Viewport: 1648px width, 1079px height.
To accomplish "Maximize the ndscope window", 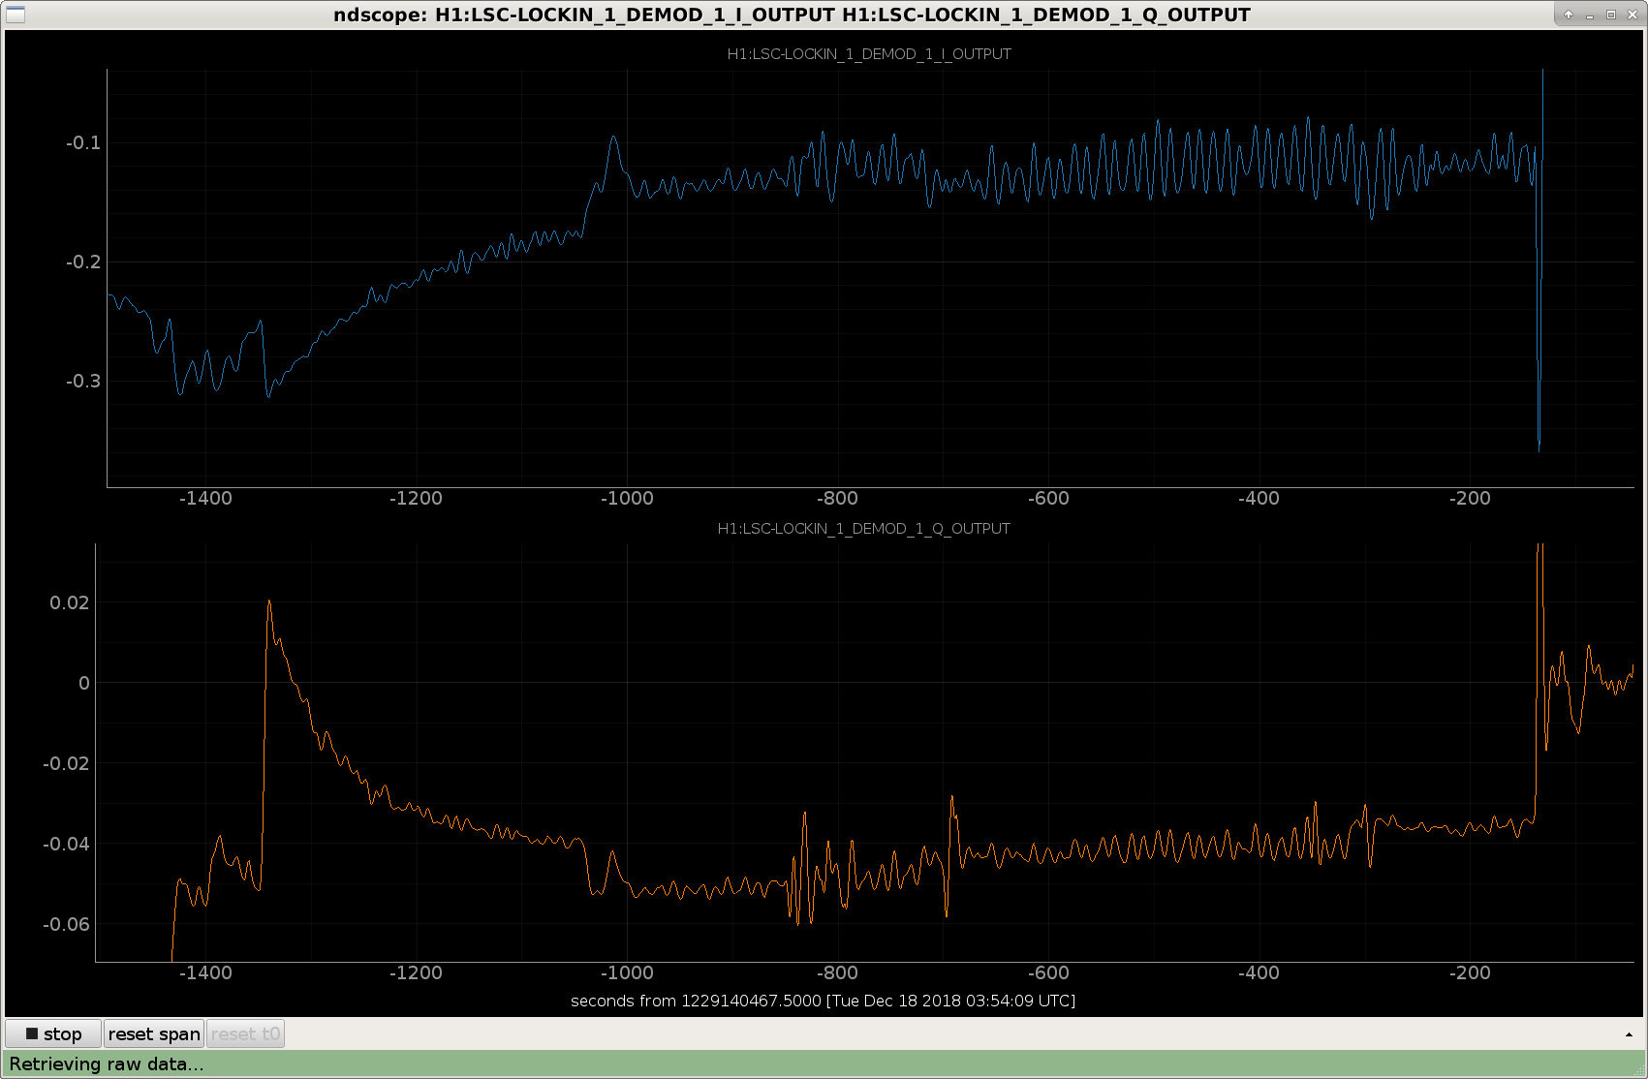I will (1611, 15).
